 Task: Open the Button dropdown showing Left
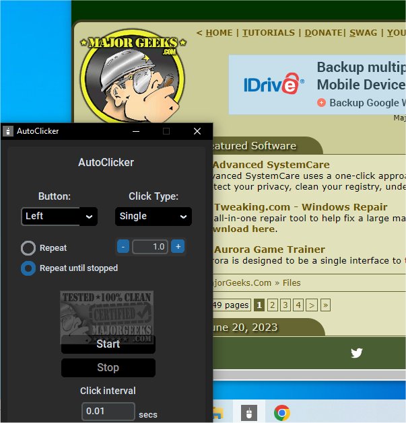pyautogui.click(x=59, y=216)
